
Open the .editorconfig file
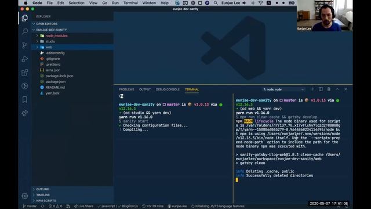[x=72, y=53]
